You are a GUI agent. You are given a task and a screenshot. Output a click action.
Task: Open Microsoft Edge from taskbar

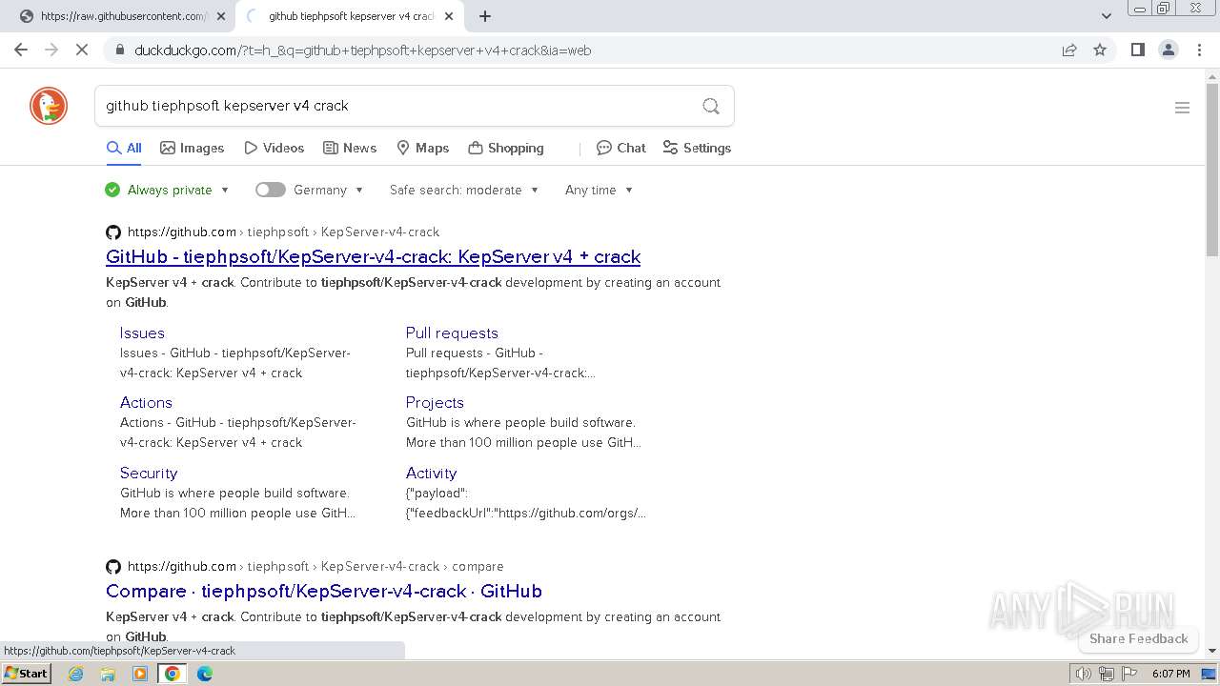pos(205,674)
